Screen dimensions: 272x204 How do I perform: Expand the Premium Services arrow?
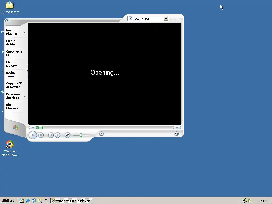25,96
